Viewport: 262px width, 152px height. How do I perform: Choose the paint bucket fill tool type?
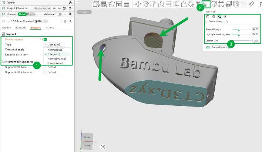(219, 17)
